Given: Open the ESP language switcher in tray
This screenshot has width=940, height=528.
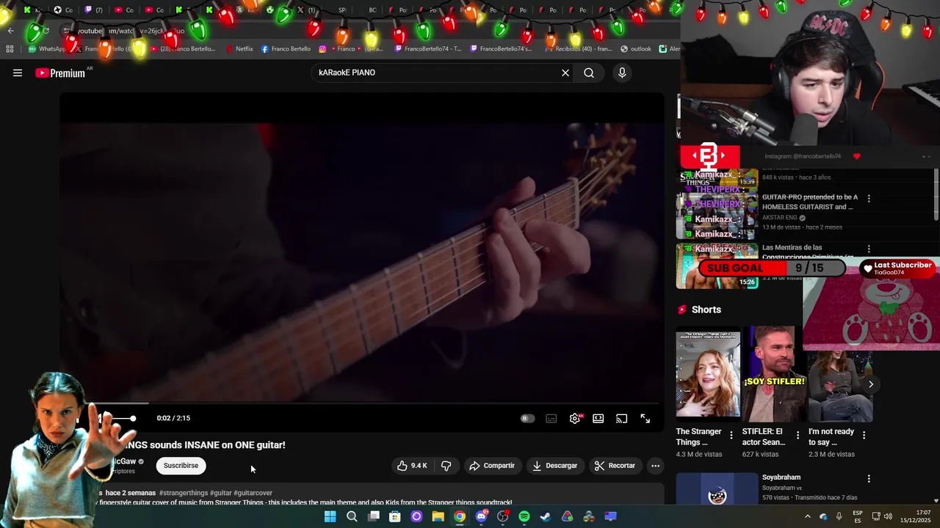Looking at the screenshot, I should pos(858,516).
